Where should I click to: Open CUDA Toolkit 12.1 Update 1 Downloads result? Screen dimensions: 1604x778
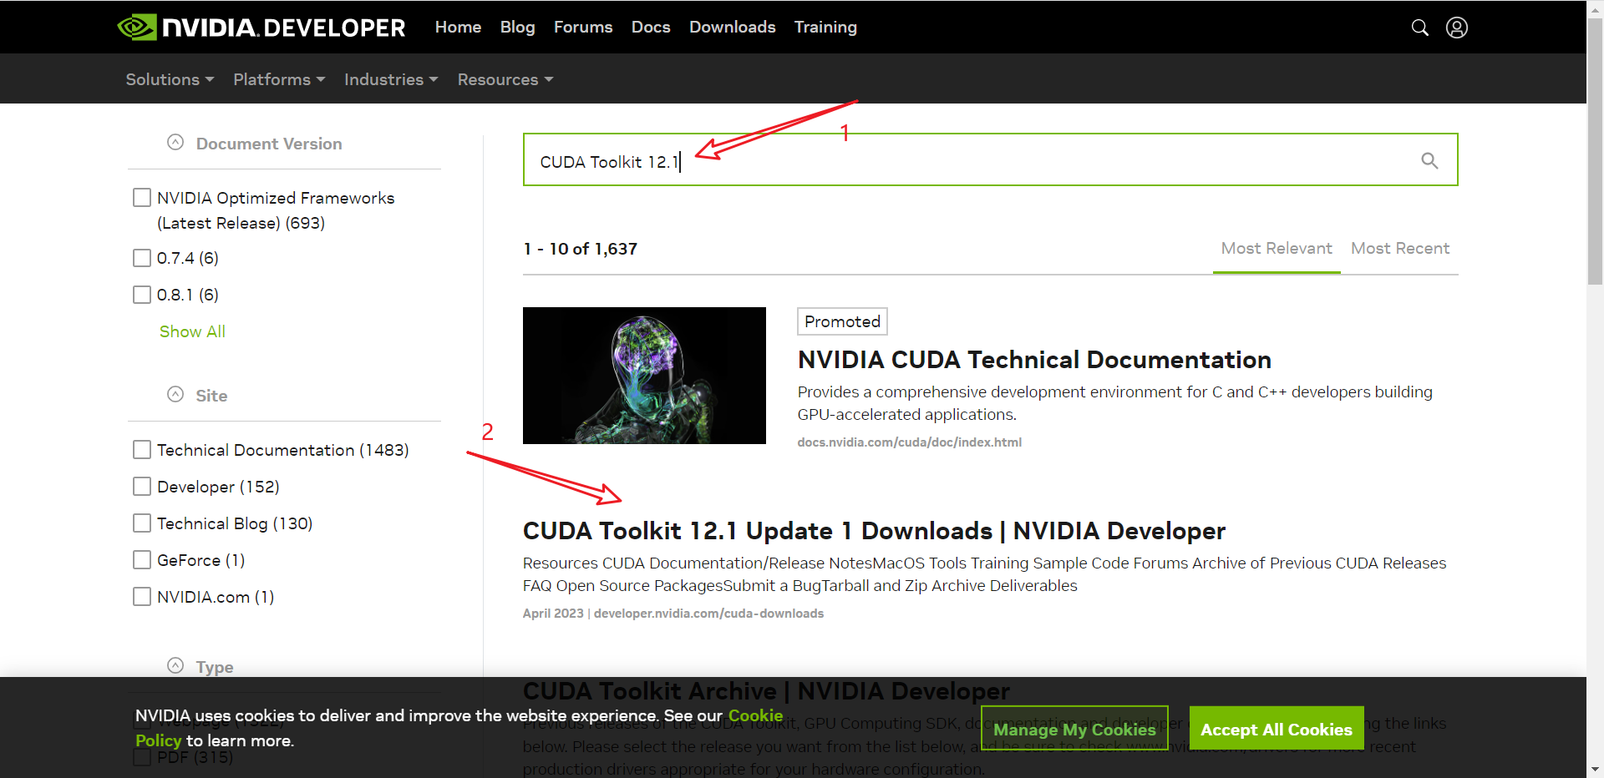(873, 531)
